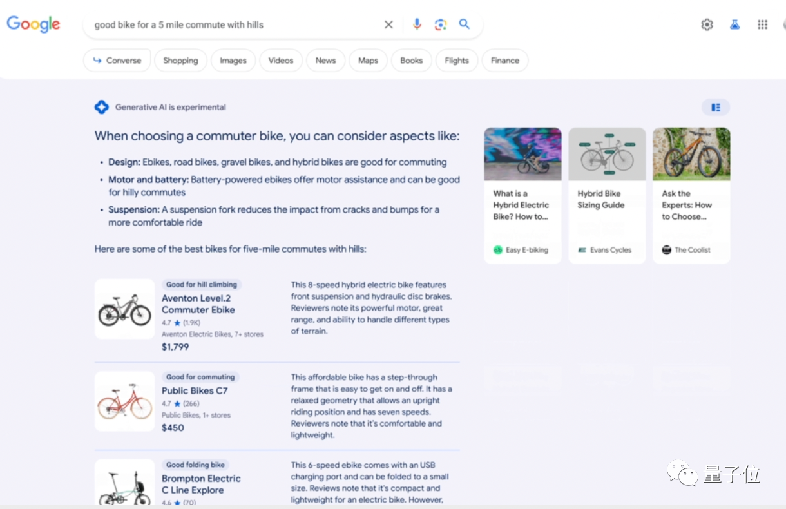Viewport: 786px width, 509px height.
Task: Toggle generative AI layout view icon
Action: (716, 107)
